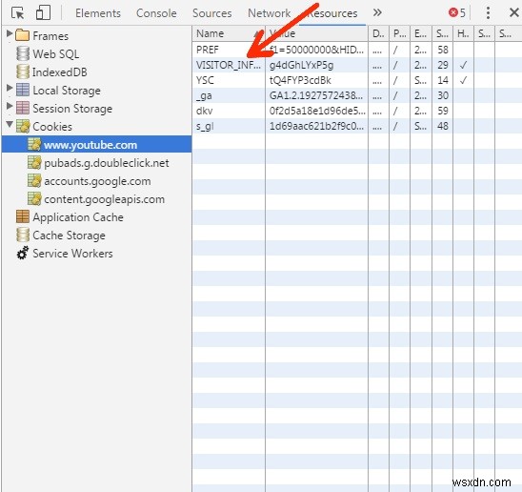The image size is (522, 492).
Task: Select the YSC cookie row
Action: pos(357,80)
